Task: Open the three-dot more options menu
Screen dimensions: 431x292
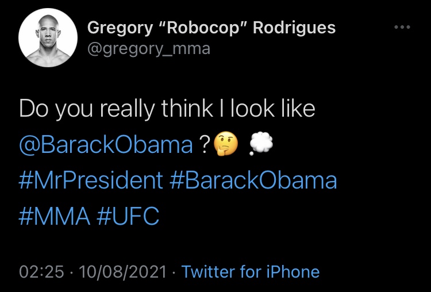Action: pyautogui.click(x=402, y=27)
